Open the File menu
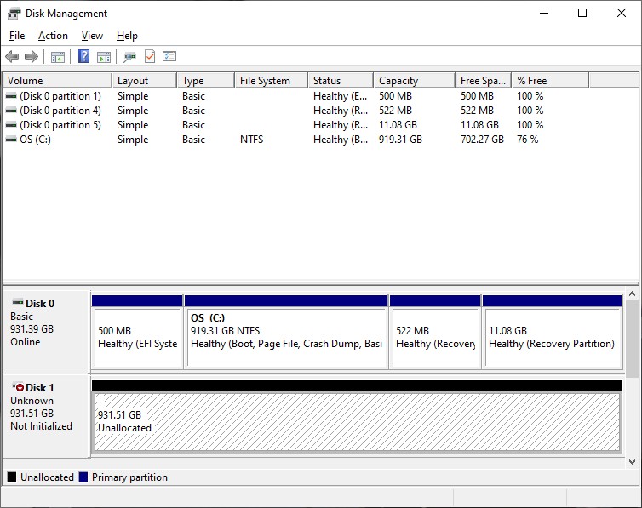The height and width of the screenshot is (508, 642). point(17,36)
